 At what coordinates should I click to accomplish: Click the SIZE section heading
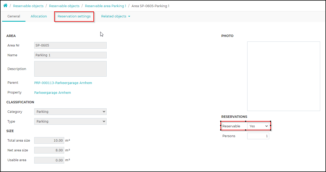[x=10, y=131]
